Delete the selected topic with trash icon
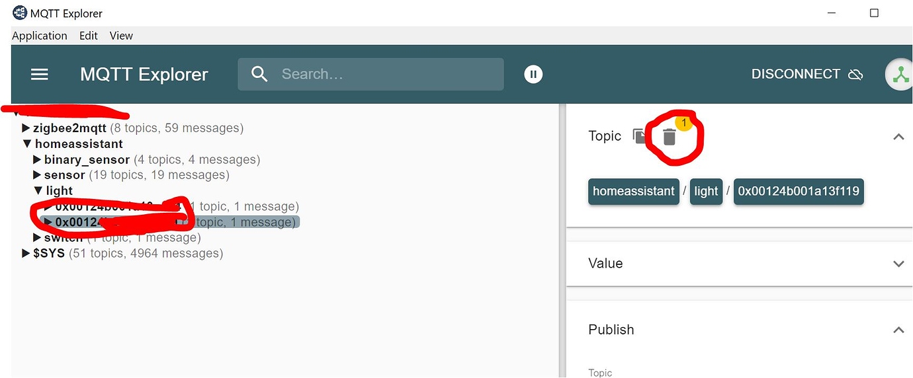 pos(670,137)
